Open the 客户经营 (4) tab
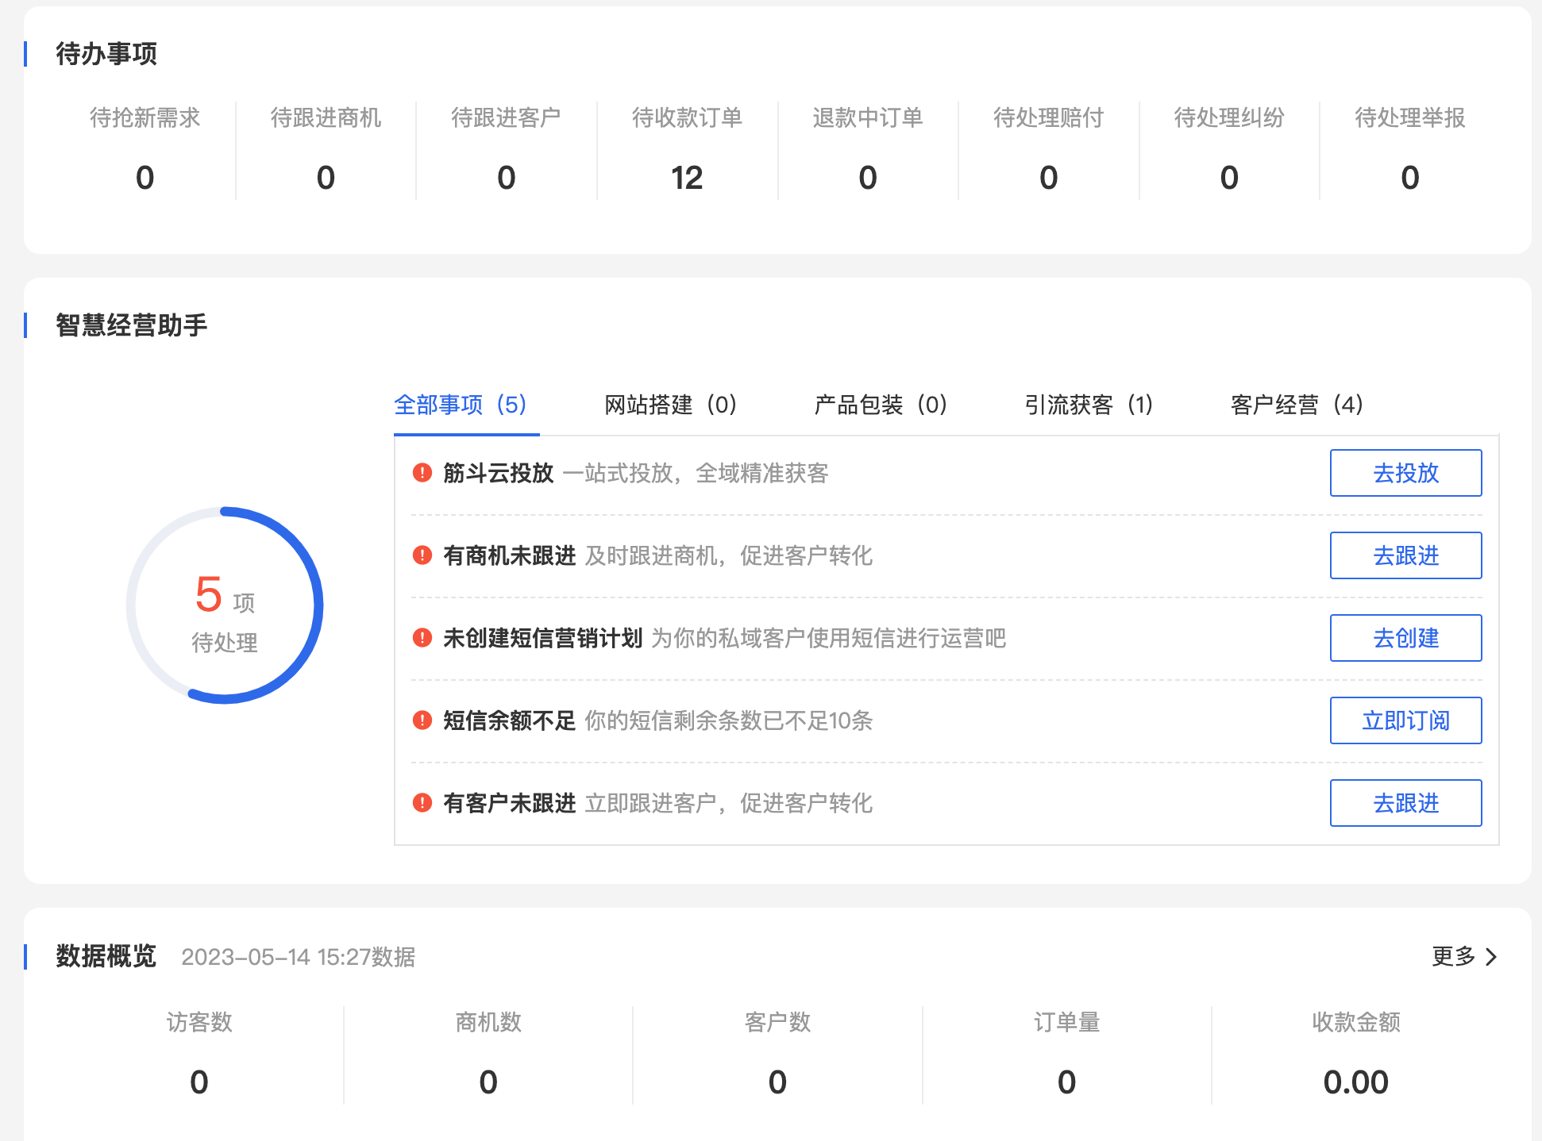Screen dimensions: 1542x1141 [1297, 405]
